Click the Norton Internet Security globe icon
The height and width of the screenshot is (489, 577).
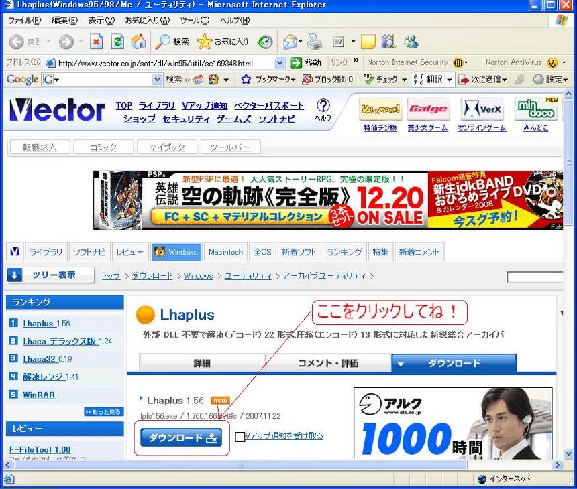(458, 63)
